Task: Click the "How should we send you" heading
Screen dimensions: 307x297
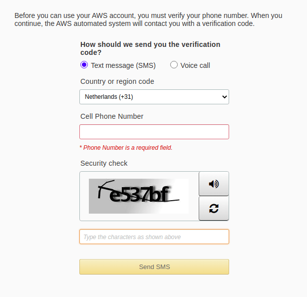Action: (x=150, y=44)
